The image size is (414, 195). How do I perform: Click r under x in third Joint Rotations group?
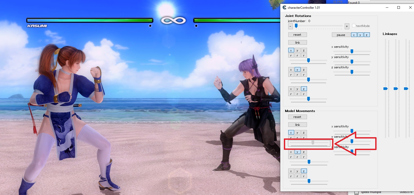[x=291, y=94]
